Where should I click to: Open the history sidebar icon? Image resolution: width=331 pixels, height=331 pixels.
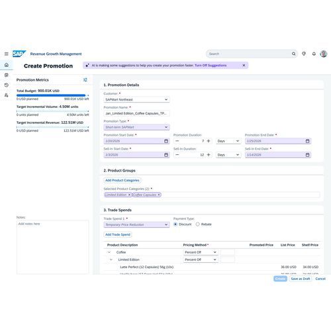point(7,85)
